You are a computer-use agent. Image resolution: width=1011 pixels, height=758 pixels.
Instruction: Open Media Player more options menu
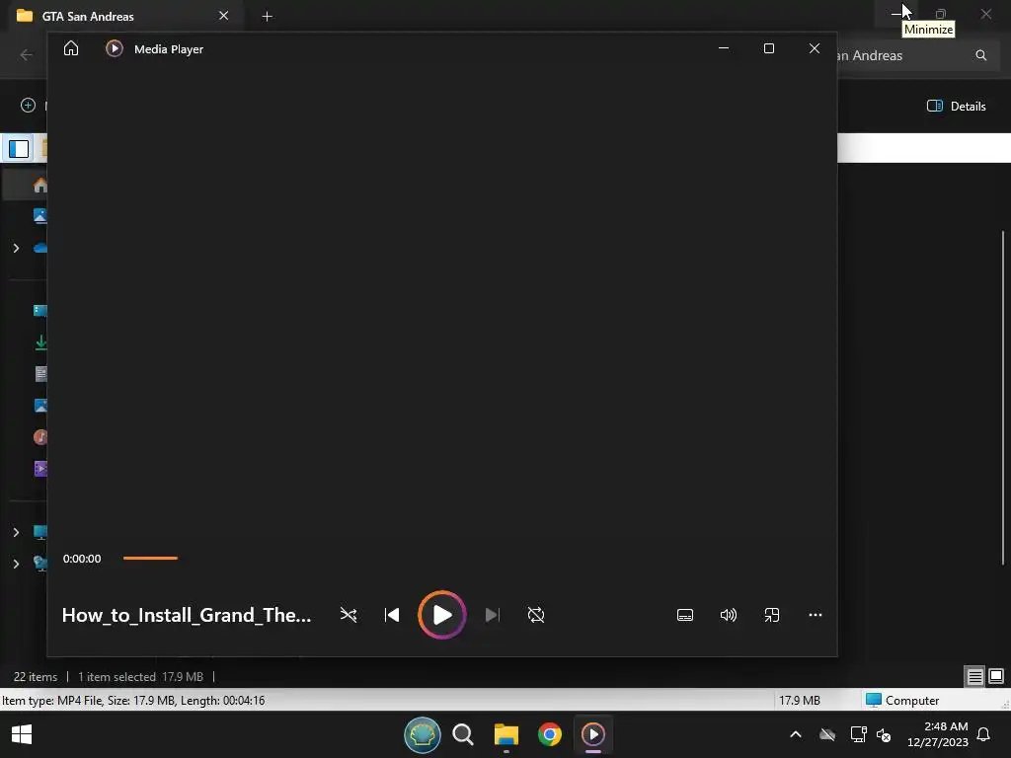point(815,615)
